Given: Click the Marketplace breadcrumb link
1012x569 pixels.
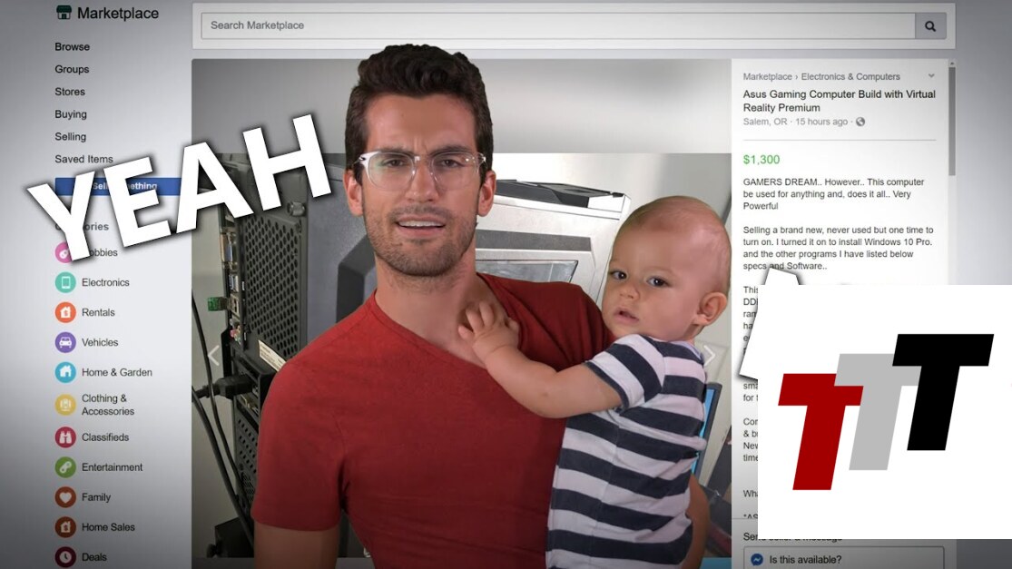Looking at the screenshot, I should 768,77.
